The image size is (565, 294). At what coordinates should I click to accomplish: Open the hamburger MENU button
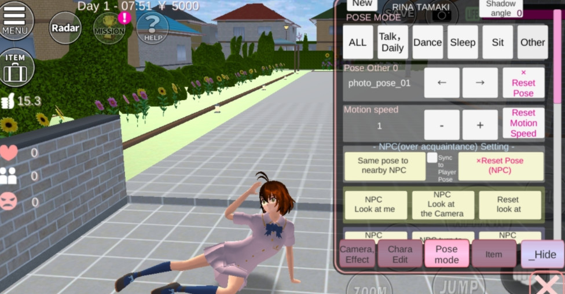(x=15, y=20)
